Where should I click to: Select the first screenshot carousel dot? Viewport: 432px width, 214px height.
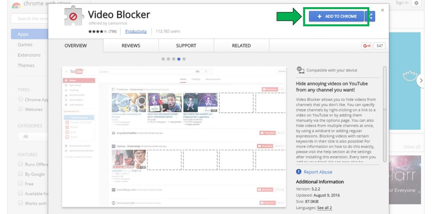[x=163, y=59]
